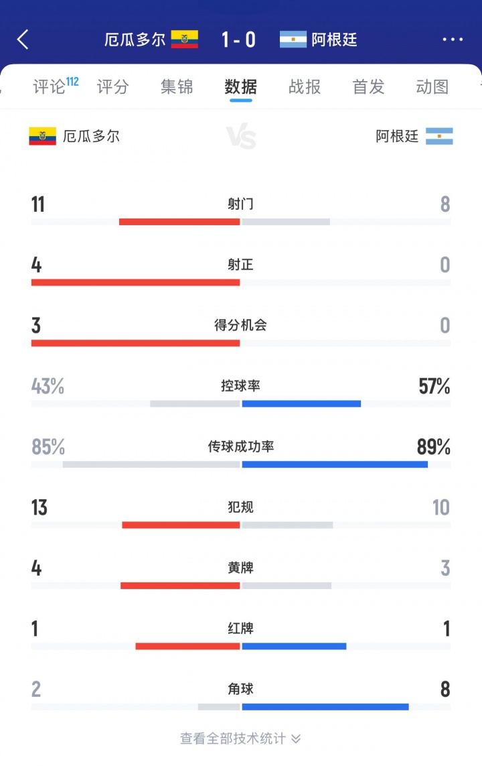Tap the Ecuador flag in the header
Screen dimensions: 482x766
pos(185,39)
